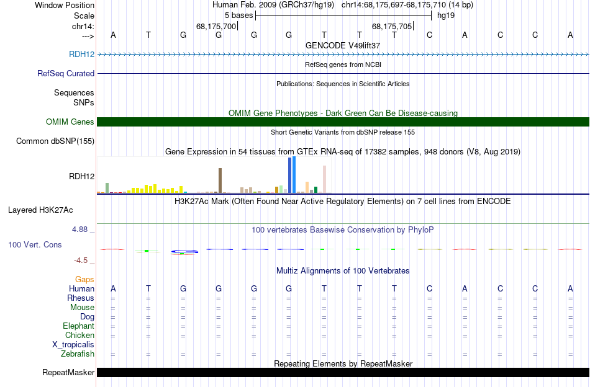The width and height of the screenshot is (590, 387).
Task: Click Short Genetic Variants dbSNP title
Action: point(343,132)
